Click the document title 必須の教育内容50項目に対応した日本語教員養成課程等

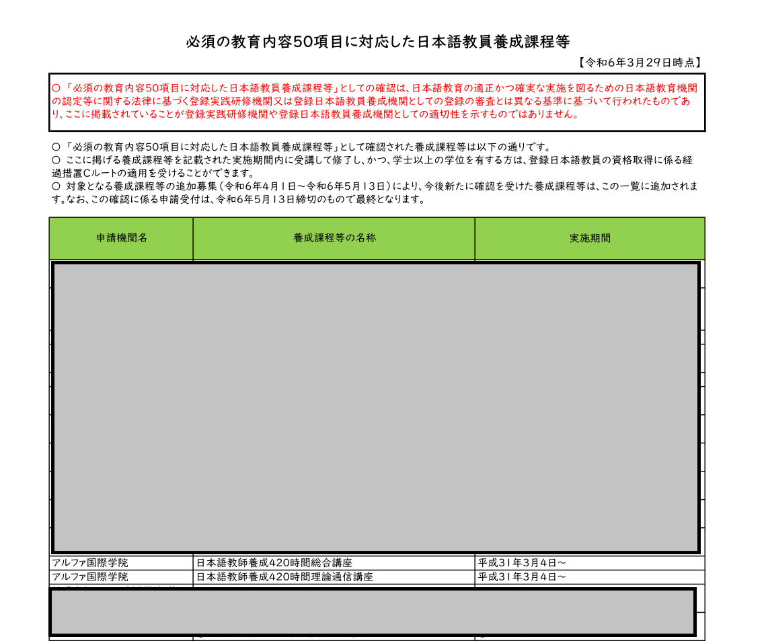[378, 42]
